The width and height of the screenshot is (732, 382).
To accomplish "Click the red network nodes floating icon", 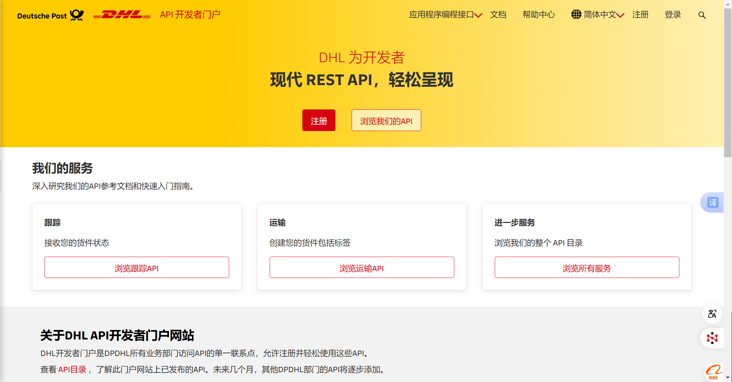I will tap(712, 338).
